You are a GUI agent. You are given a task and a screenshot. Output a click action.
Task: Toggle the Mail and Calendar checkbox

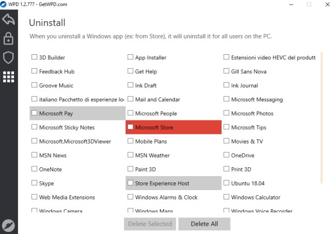(x=131, y=99)
